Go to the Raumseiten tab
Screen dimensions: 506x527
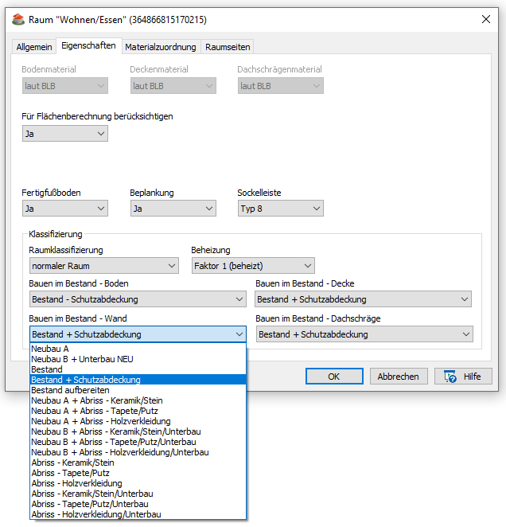tap(228, 47)
